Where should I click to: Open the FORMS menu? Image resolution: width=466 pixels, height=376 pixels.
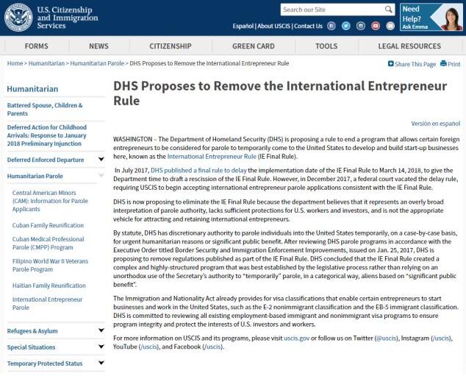[36, 46]
